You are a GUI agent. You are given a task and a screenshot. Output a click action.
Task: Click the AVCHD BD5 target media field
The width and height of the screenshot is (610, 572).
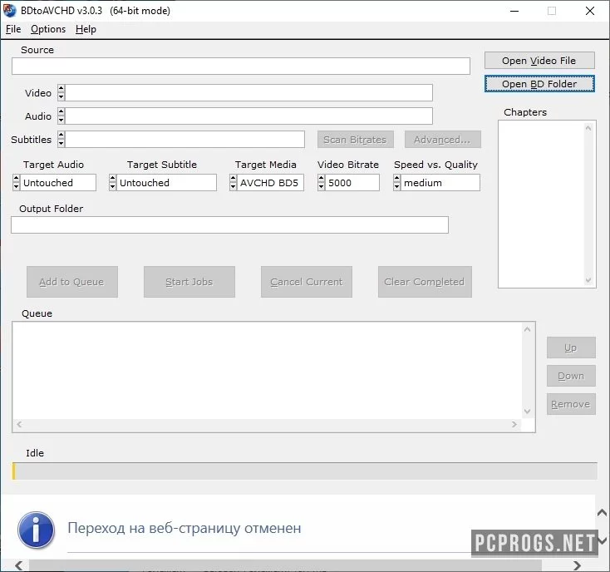click(x=270, y=183)
